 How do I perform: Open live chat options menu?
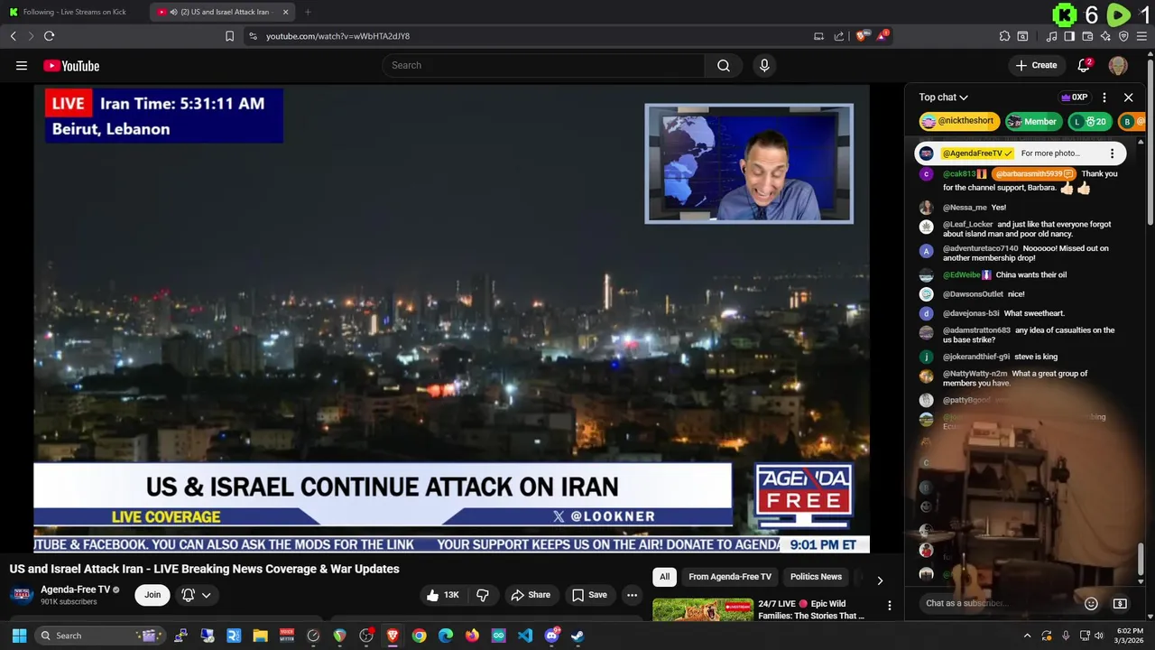(x=1104, y=97)
